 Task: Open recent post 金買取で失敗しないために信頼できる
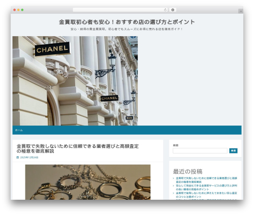click(206, 180)
